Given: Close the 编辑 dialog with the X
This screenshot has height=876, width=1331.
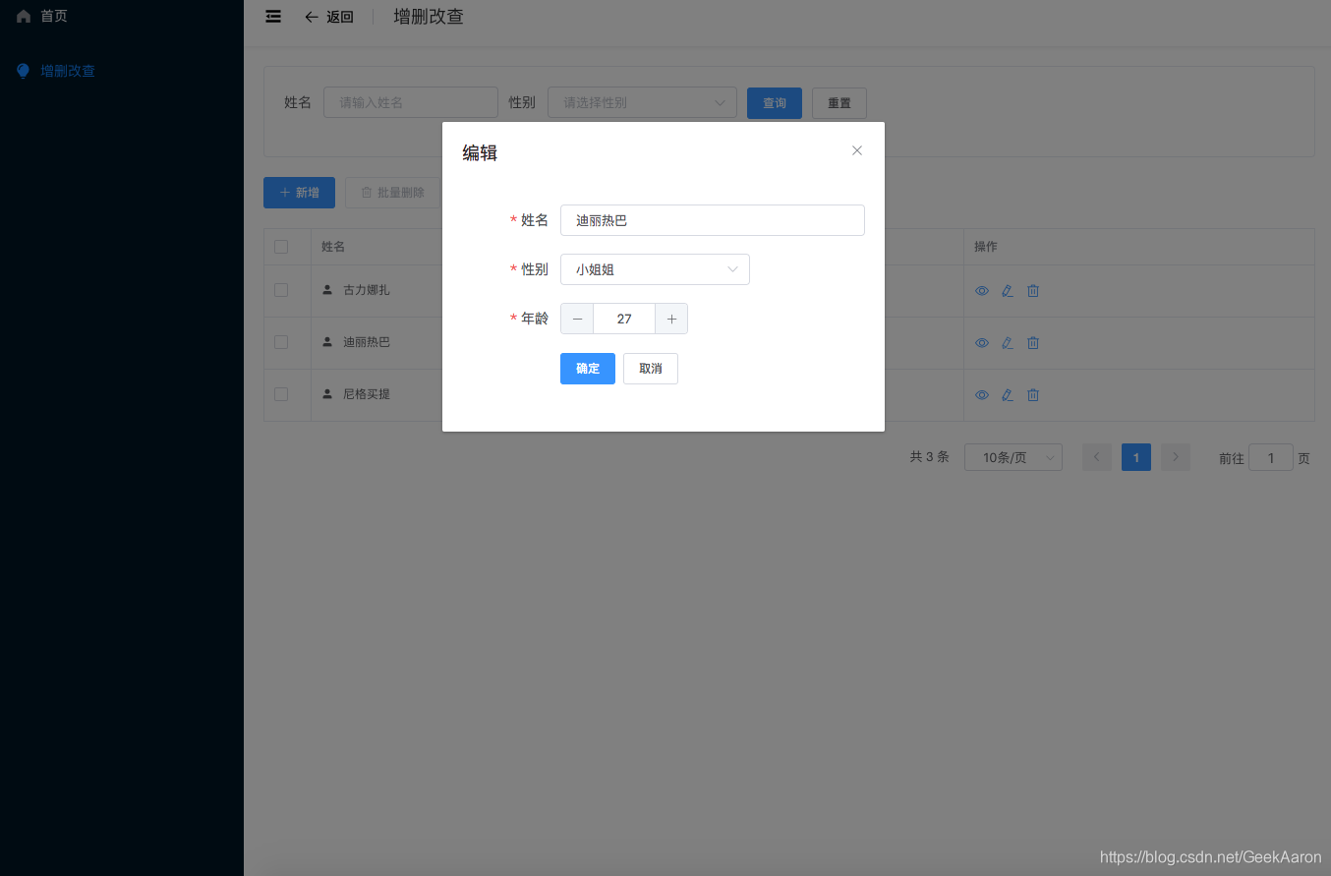Looking at the screenshot, I should click(857, 150).
